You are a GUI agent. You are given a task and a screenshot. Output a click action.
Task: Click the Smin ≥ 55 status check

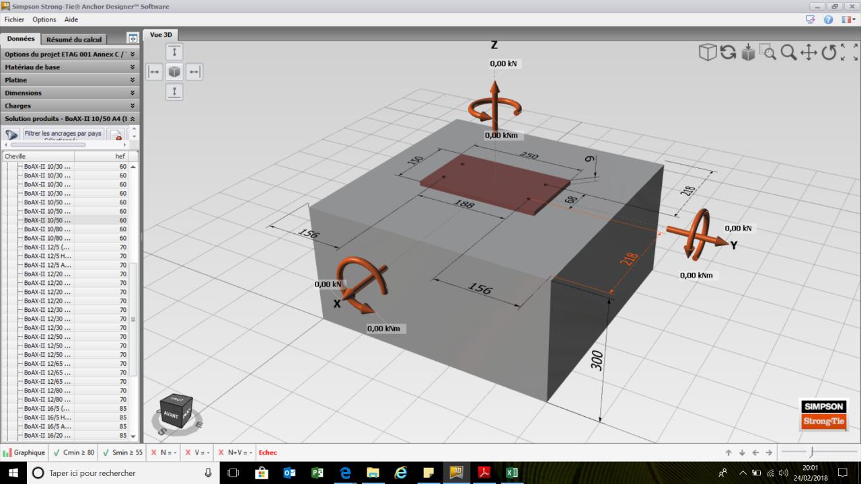(x=123, y=452)
